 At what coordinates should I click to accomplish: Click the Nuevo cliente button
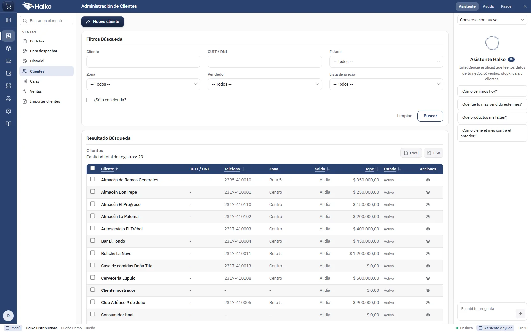[x=103, y=22]
